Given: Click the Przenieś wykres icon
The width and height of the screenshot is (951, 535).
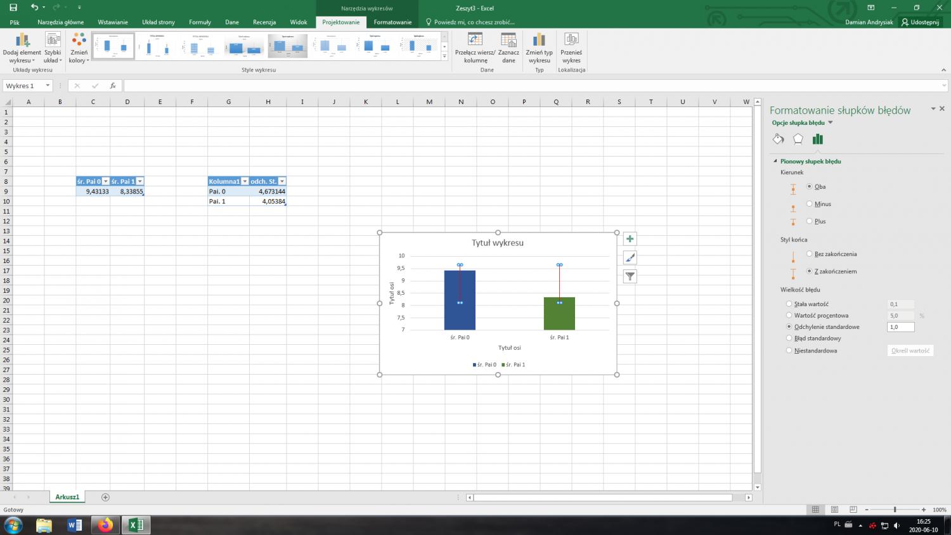Looking at the screenshot, I should click(571, 41).
